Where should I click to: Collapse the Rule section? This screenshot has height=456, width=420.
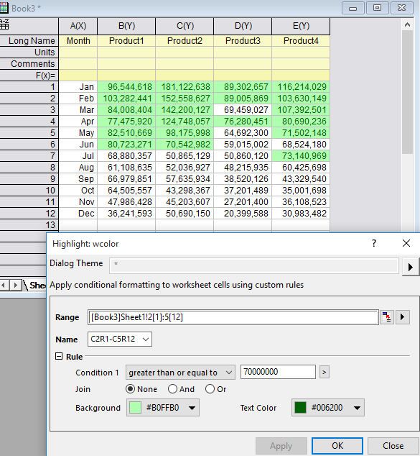click(59, 356)
